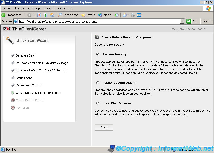Click the red X beside Activation
This screenshot has width=214, height=153.
coord(13,108)
